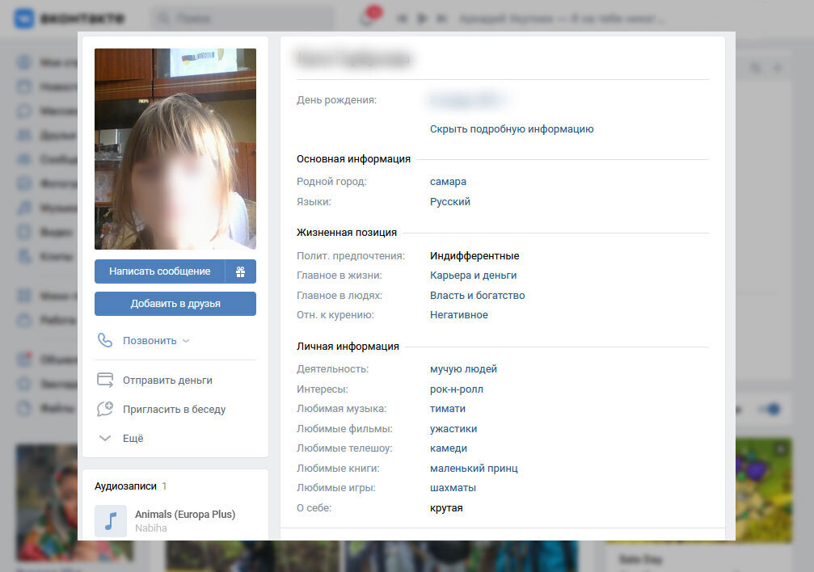Open the самара hometown link

pyautogui.click(x=448, y=182)
